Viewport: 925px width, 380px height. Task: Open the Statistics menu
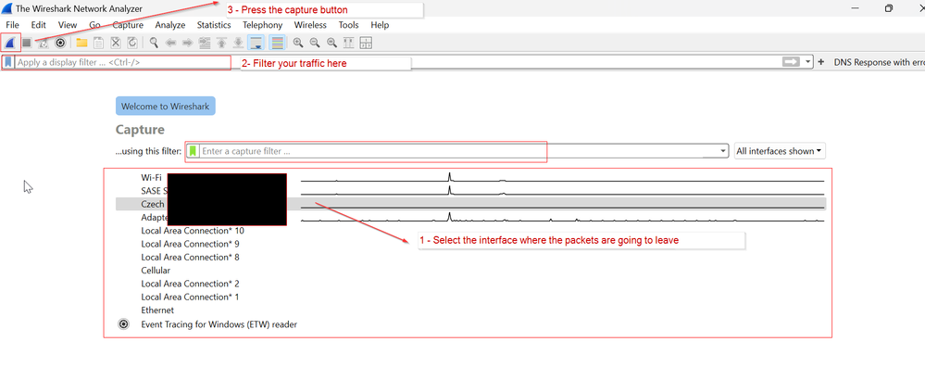click(x=214, y=25)
